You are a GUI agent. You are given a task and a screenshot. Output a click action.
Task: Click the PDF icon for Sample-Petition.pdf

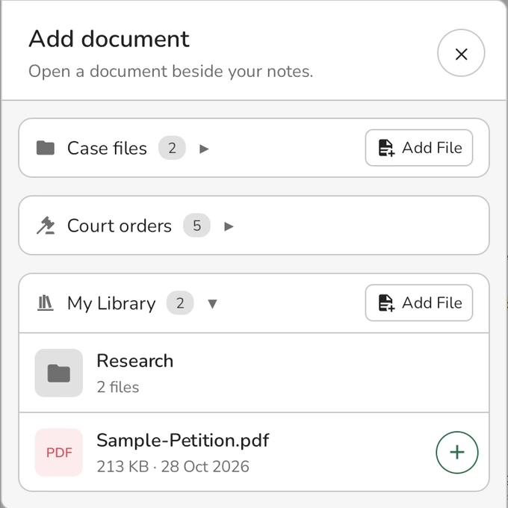(58, 452)
